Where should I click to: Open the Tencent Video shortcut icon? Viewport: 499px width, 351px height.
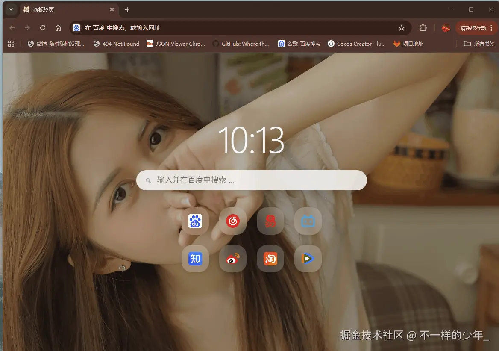[308, 259]
